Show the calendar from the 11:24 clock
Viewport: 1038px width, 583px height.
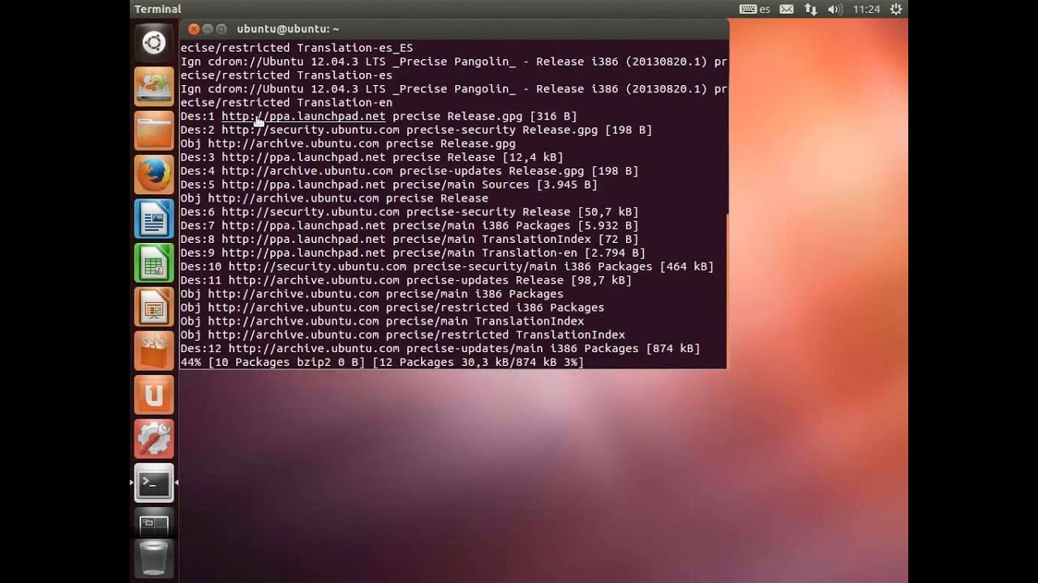click(x=867, y=9)
